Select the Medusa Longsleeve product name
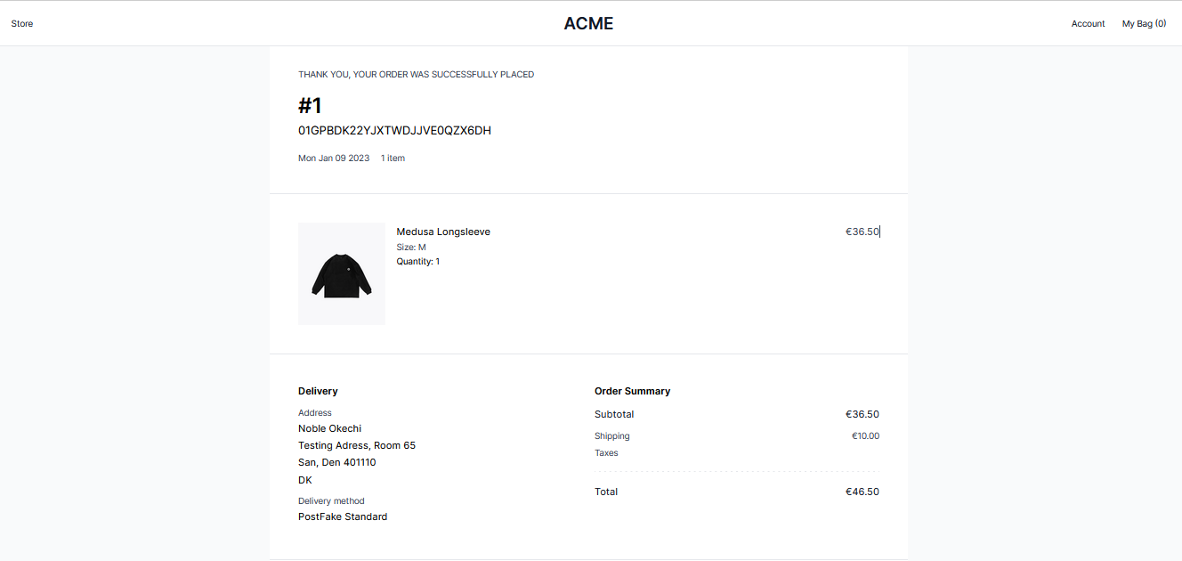Image resolution: width=1182 pixels, height=561 pixels. click(x=443, y=232)
